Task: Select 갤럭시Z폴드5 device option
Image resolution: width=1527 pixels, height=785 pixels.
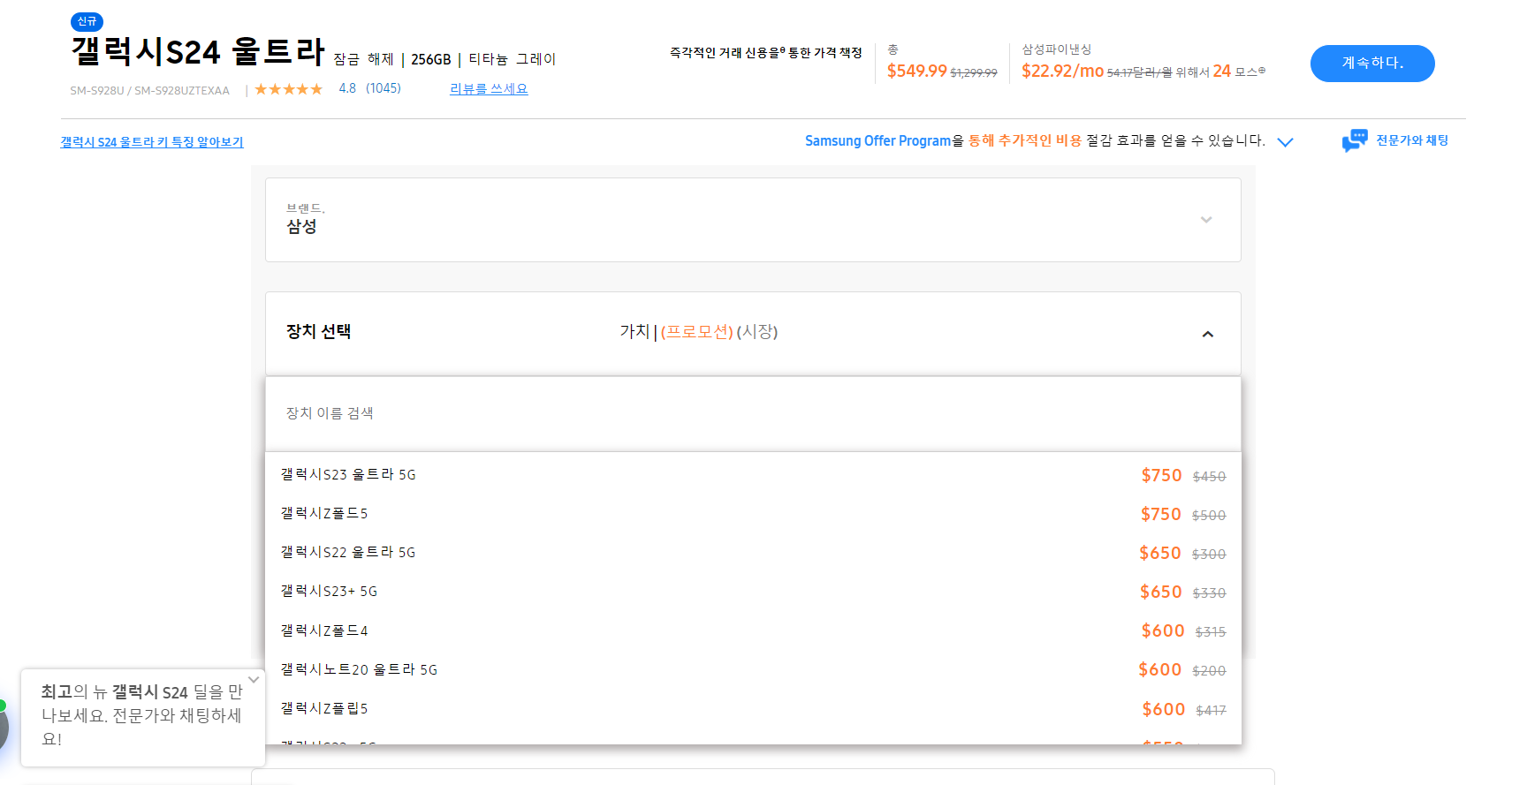Action: (x=753, y=514)
